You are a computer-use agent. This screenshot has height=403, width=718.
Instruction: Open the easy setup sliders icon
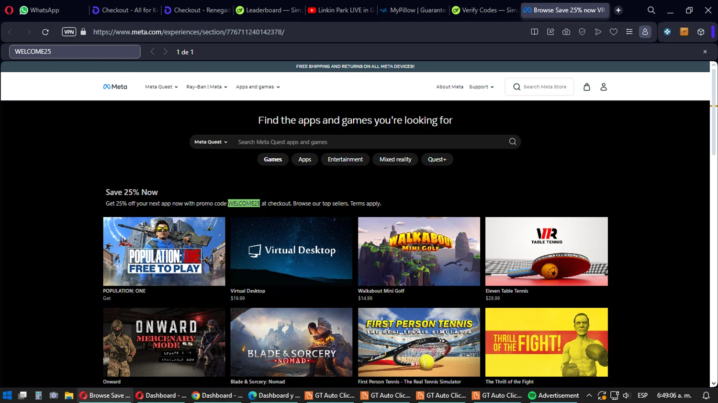click(x=629, y=32)
